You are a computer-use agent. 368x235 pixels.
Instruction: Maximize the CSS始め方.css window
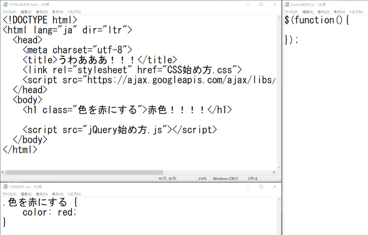pyautogui.click(x=261, y=187)
